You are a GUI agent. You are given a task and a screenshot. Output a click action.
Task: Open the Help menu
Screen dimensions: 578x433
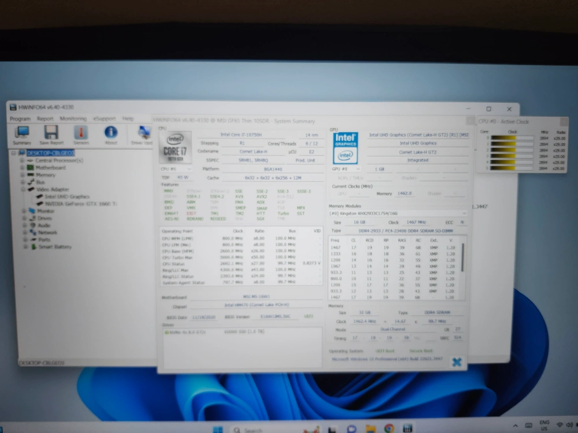128,118
